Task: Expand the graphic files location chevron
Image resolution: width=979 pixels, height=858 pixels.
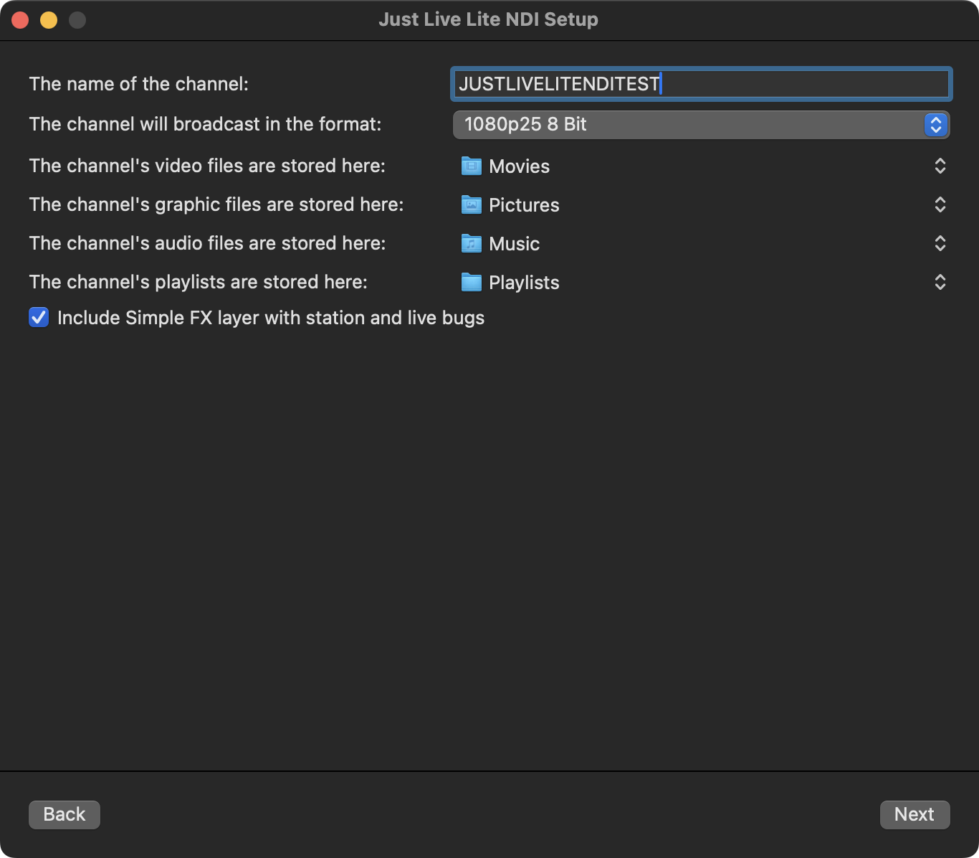Action: 940,205
